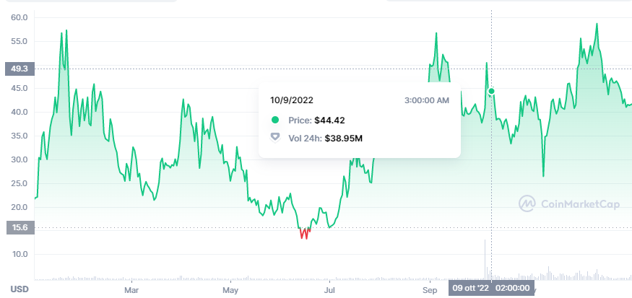Image resolution: width=632 pixels, height=298 pixels.
Task: Click the tall volume spike bar near October
Action: pyautogui.click(x=485, y=259)
